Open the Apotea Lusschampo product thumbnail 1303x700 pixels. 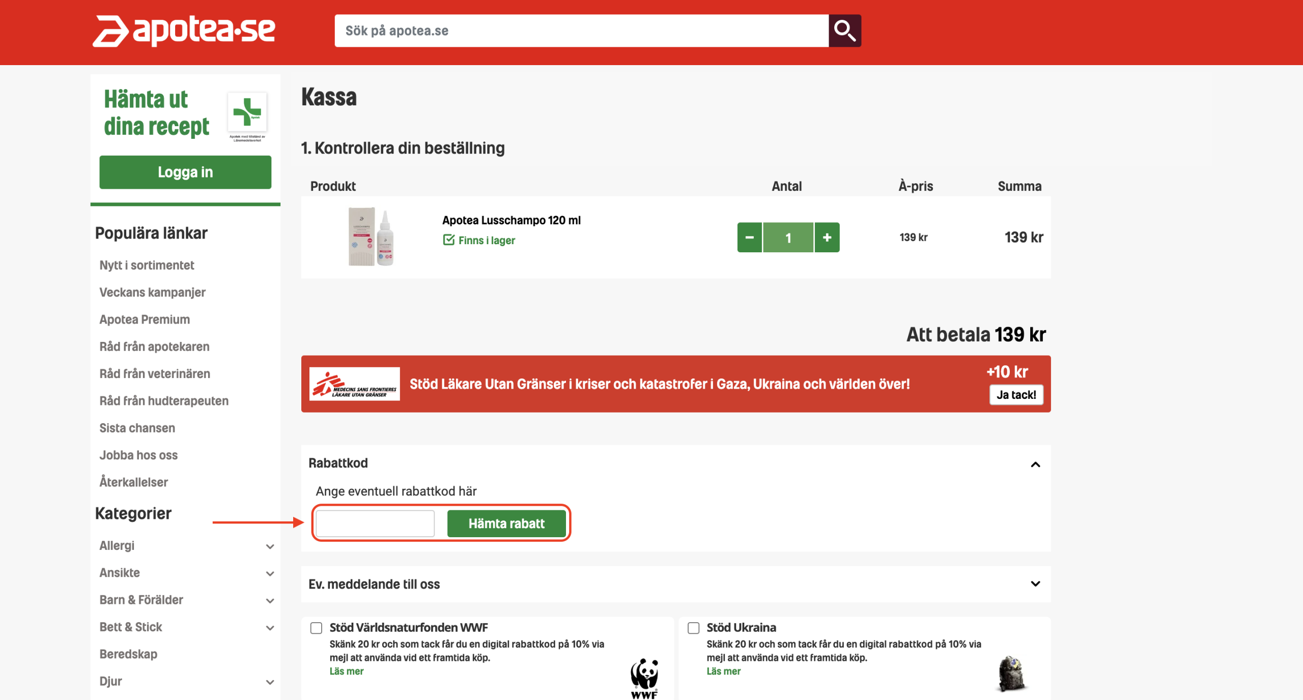pyautogui.click(x=371, y=237)
